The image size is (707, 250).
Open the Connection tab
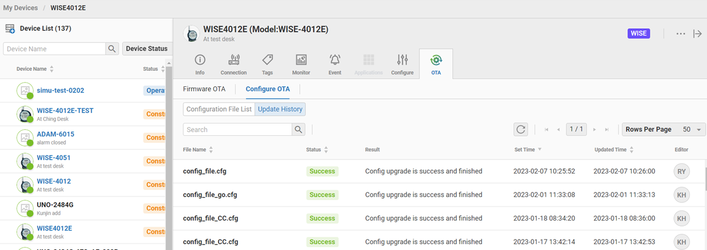[x=233, y=64]
